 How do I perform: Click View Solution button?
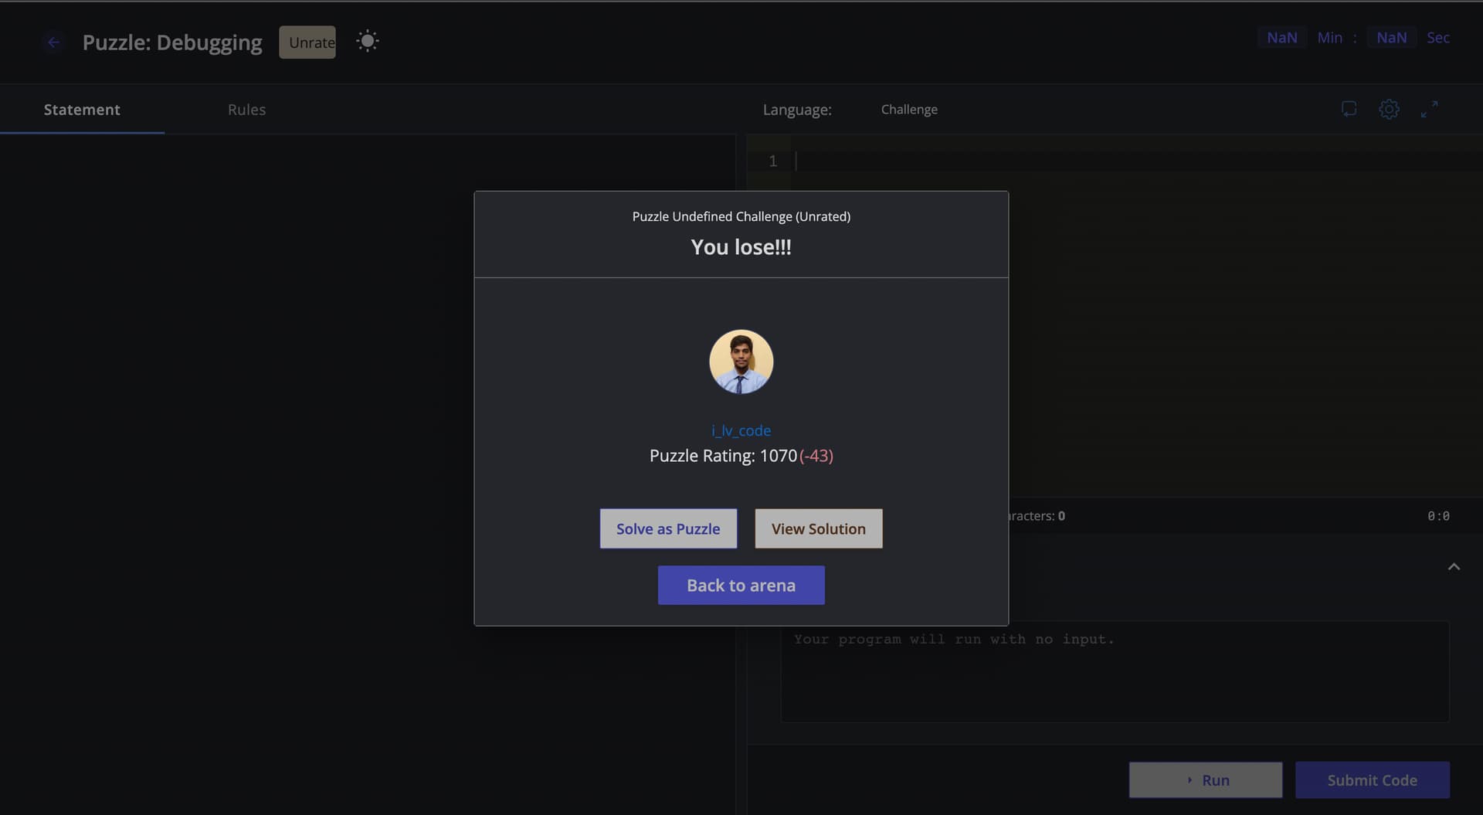pos(819,528)
